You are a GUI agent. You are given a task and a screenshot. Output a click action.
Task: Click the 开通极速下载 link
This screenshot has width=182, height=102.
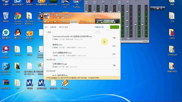(99, 27)
